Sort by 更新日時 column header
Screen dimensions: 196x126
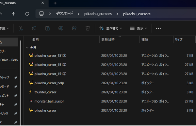pos(108,39)
